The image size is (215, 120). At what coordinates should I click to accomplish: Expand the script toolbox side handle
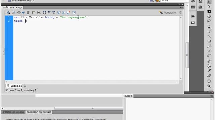pyautogui.click(x=4, y=51)
